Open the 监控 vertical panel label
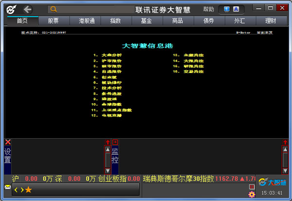 115,156
